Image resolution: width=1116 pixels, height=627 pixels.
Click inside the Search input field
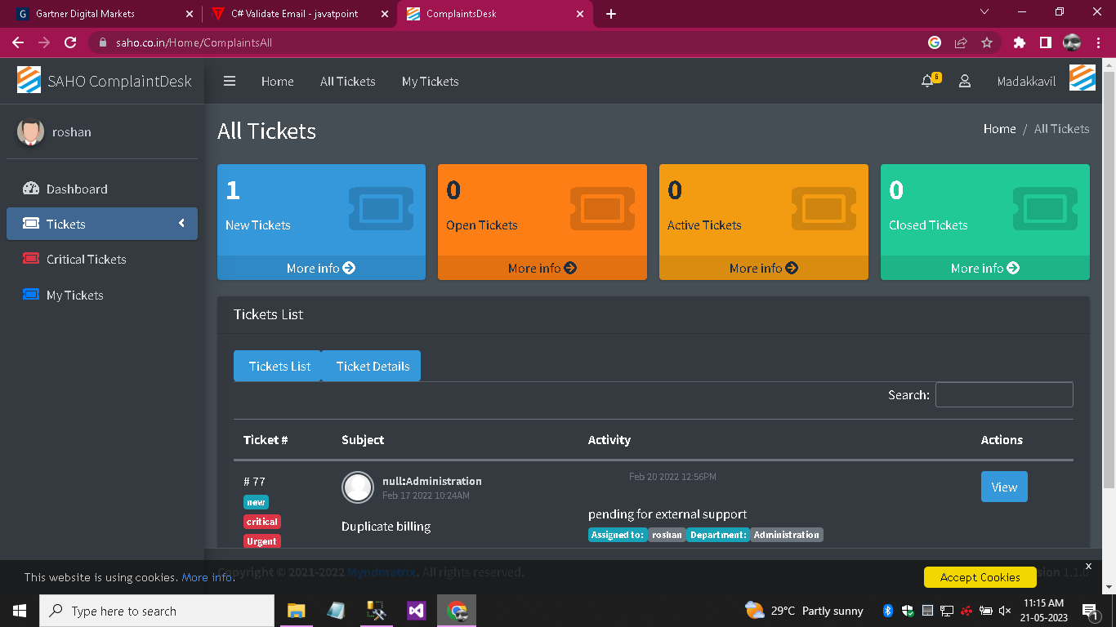pos(1004,394)
